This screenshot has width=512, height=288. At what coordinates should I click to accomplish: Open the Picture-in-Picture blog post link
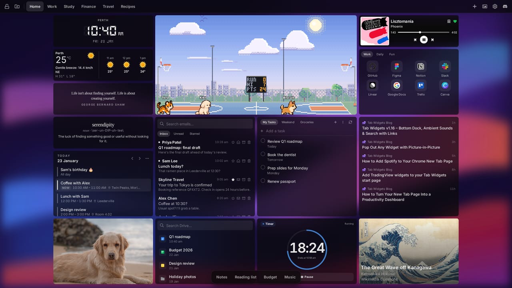[x=401, y=147]
